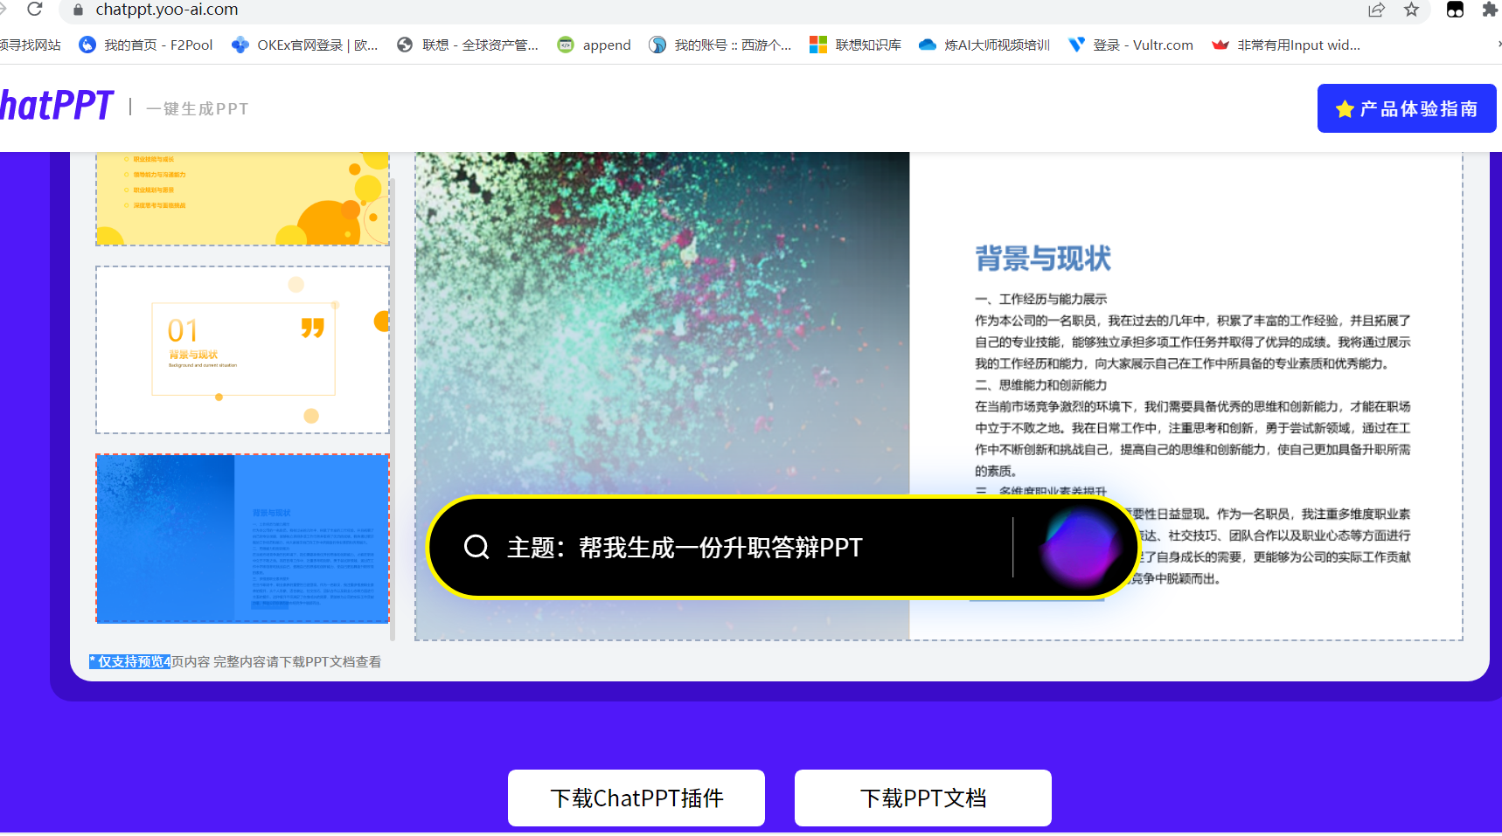Viewport: 1502px width, 836px height.
Task: Click the 背景与现状 slide heading
Action: click(x=1043, y=259)
